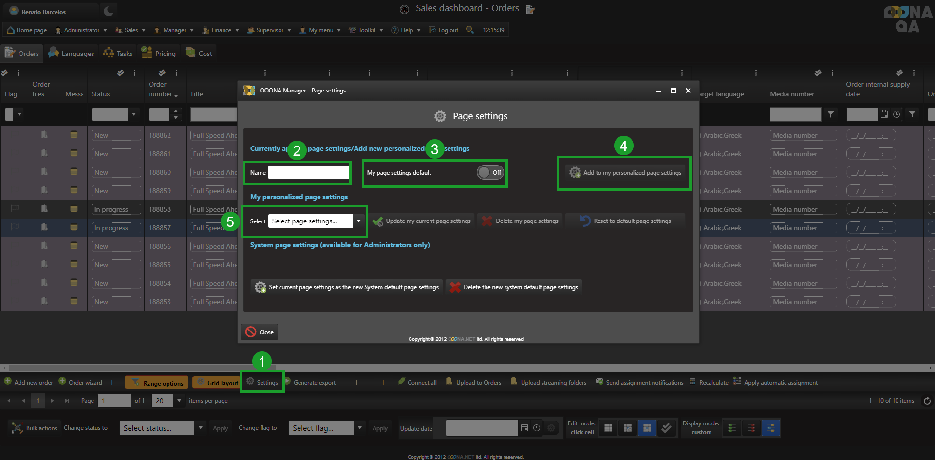
Task: Click the search magnifier icon in top menu
Action: (469, 30)
